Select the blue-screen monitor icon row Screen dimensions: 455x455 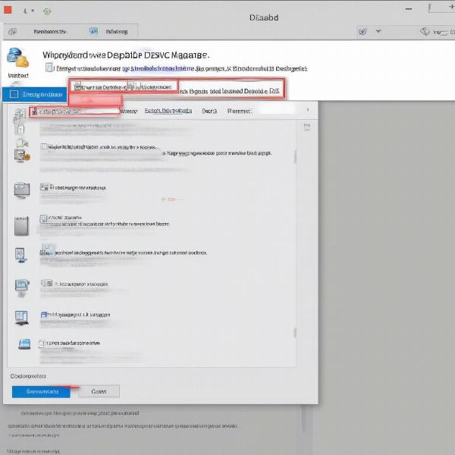22,287
